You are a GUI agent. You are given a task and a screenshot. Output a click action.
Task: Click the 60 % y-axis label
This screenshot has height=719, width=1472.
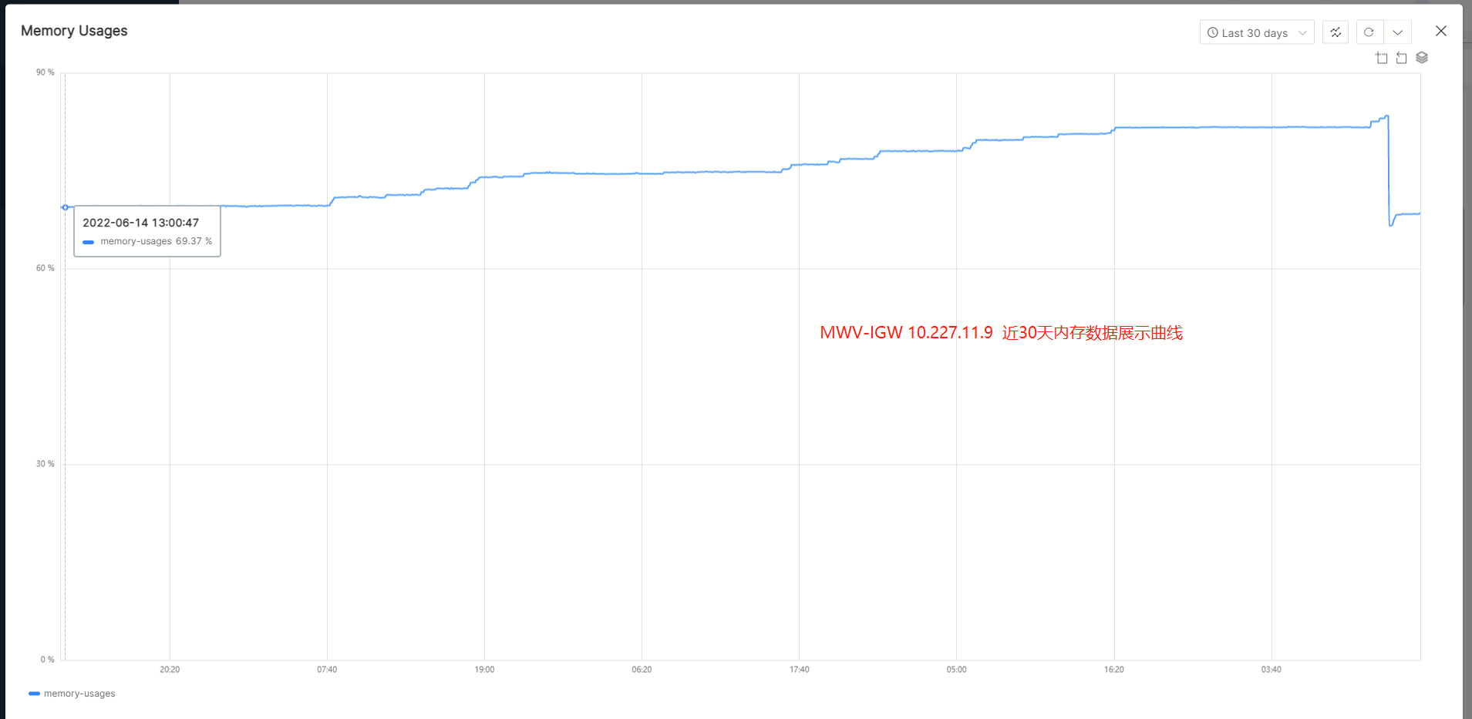pos(45,268)
